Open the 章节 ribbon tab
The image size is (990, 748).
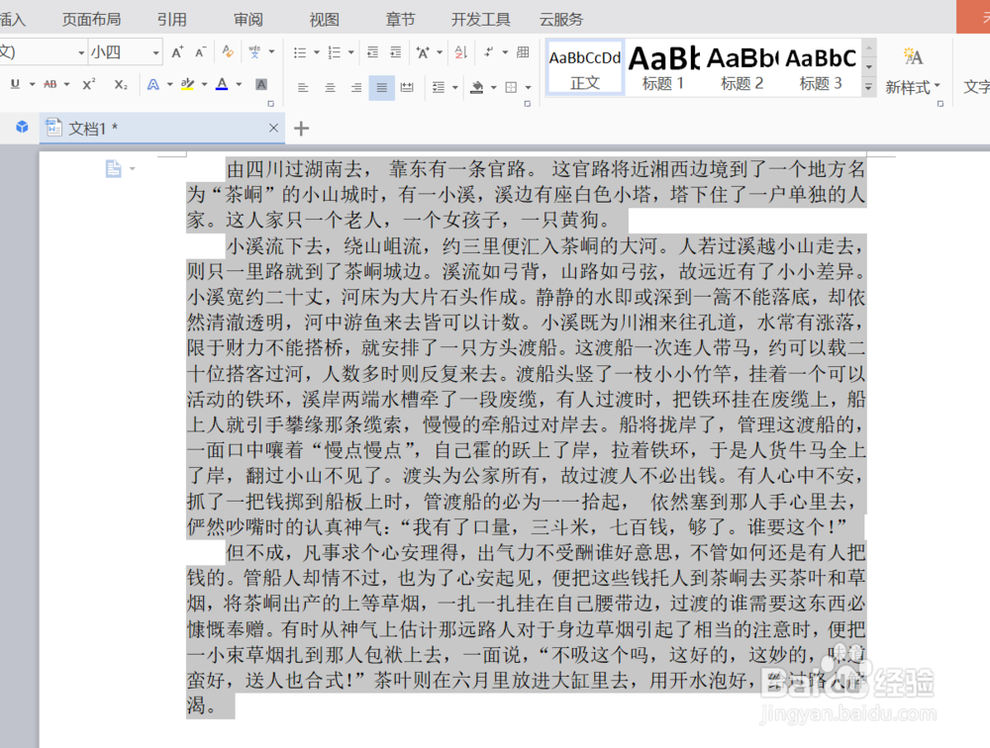pos(401,20)
